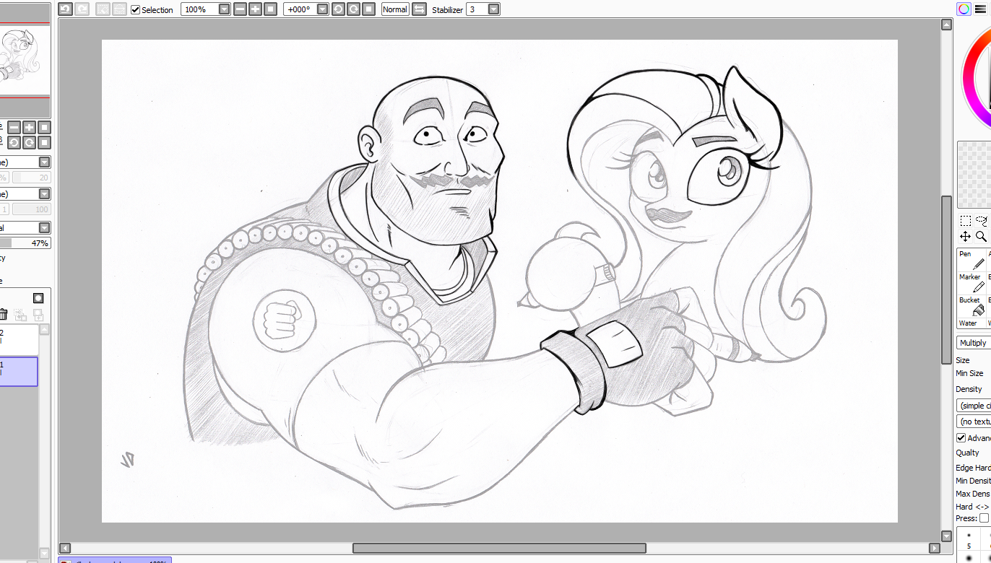This screenshot has height=563, width=991.
Task: Click the canvas scroll-left arrow
Action: click(65, 549)
